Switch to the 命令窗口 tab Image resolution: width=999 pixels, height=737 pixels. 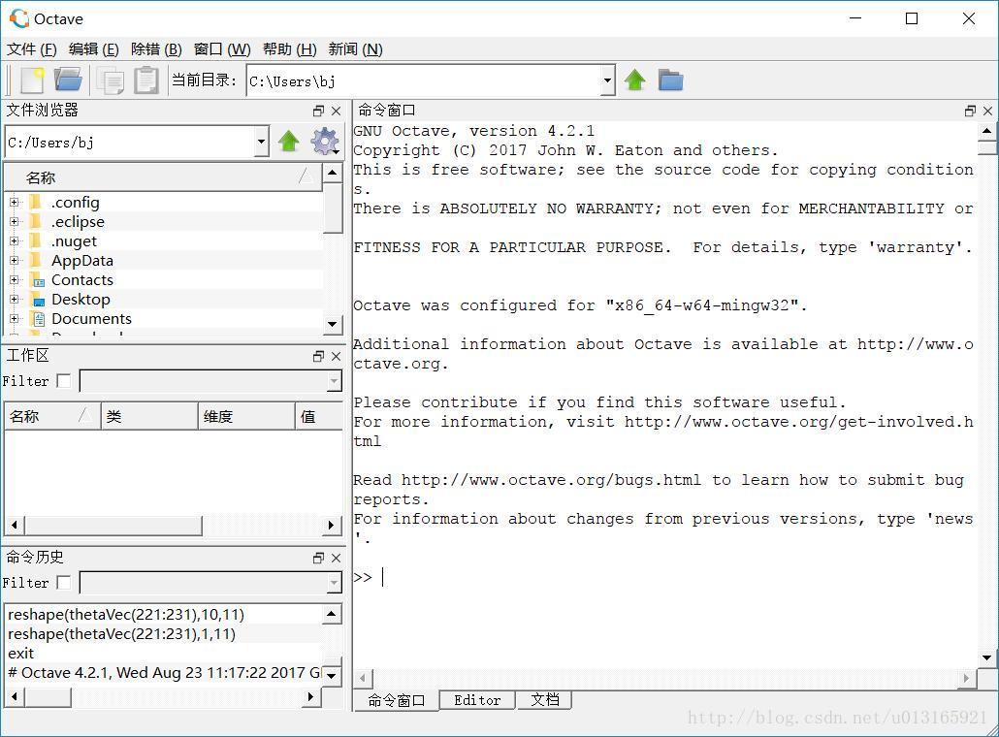(x=397, y=700)
